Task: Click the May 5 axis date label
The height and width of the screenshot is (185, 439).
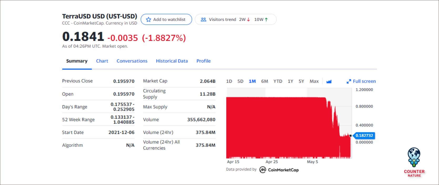Action: point(313,162)
